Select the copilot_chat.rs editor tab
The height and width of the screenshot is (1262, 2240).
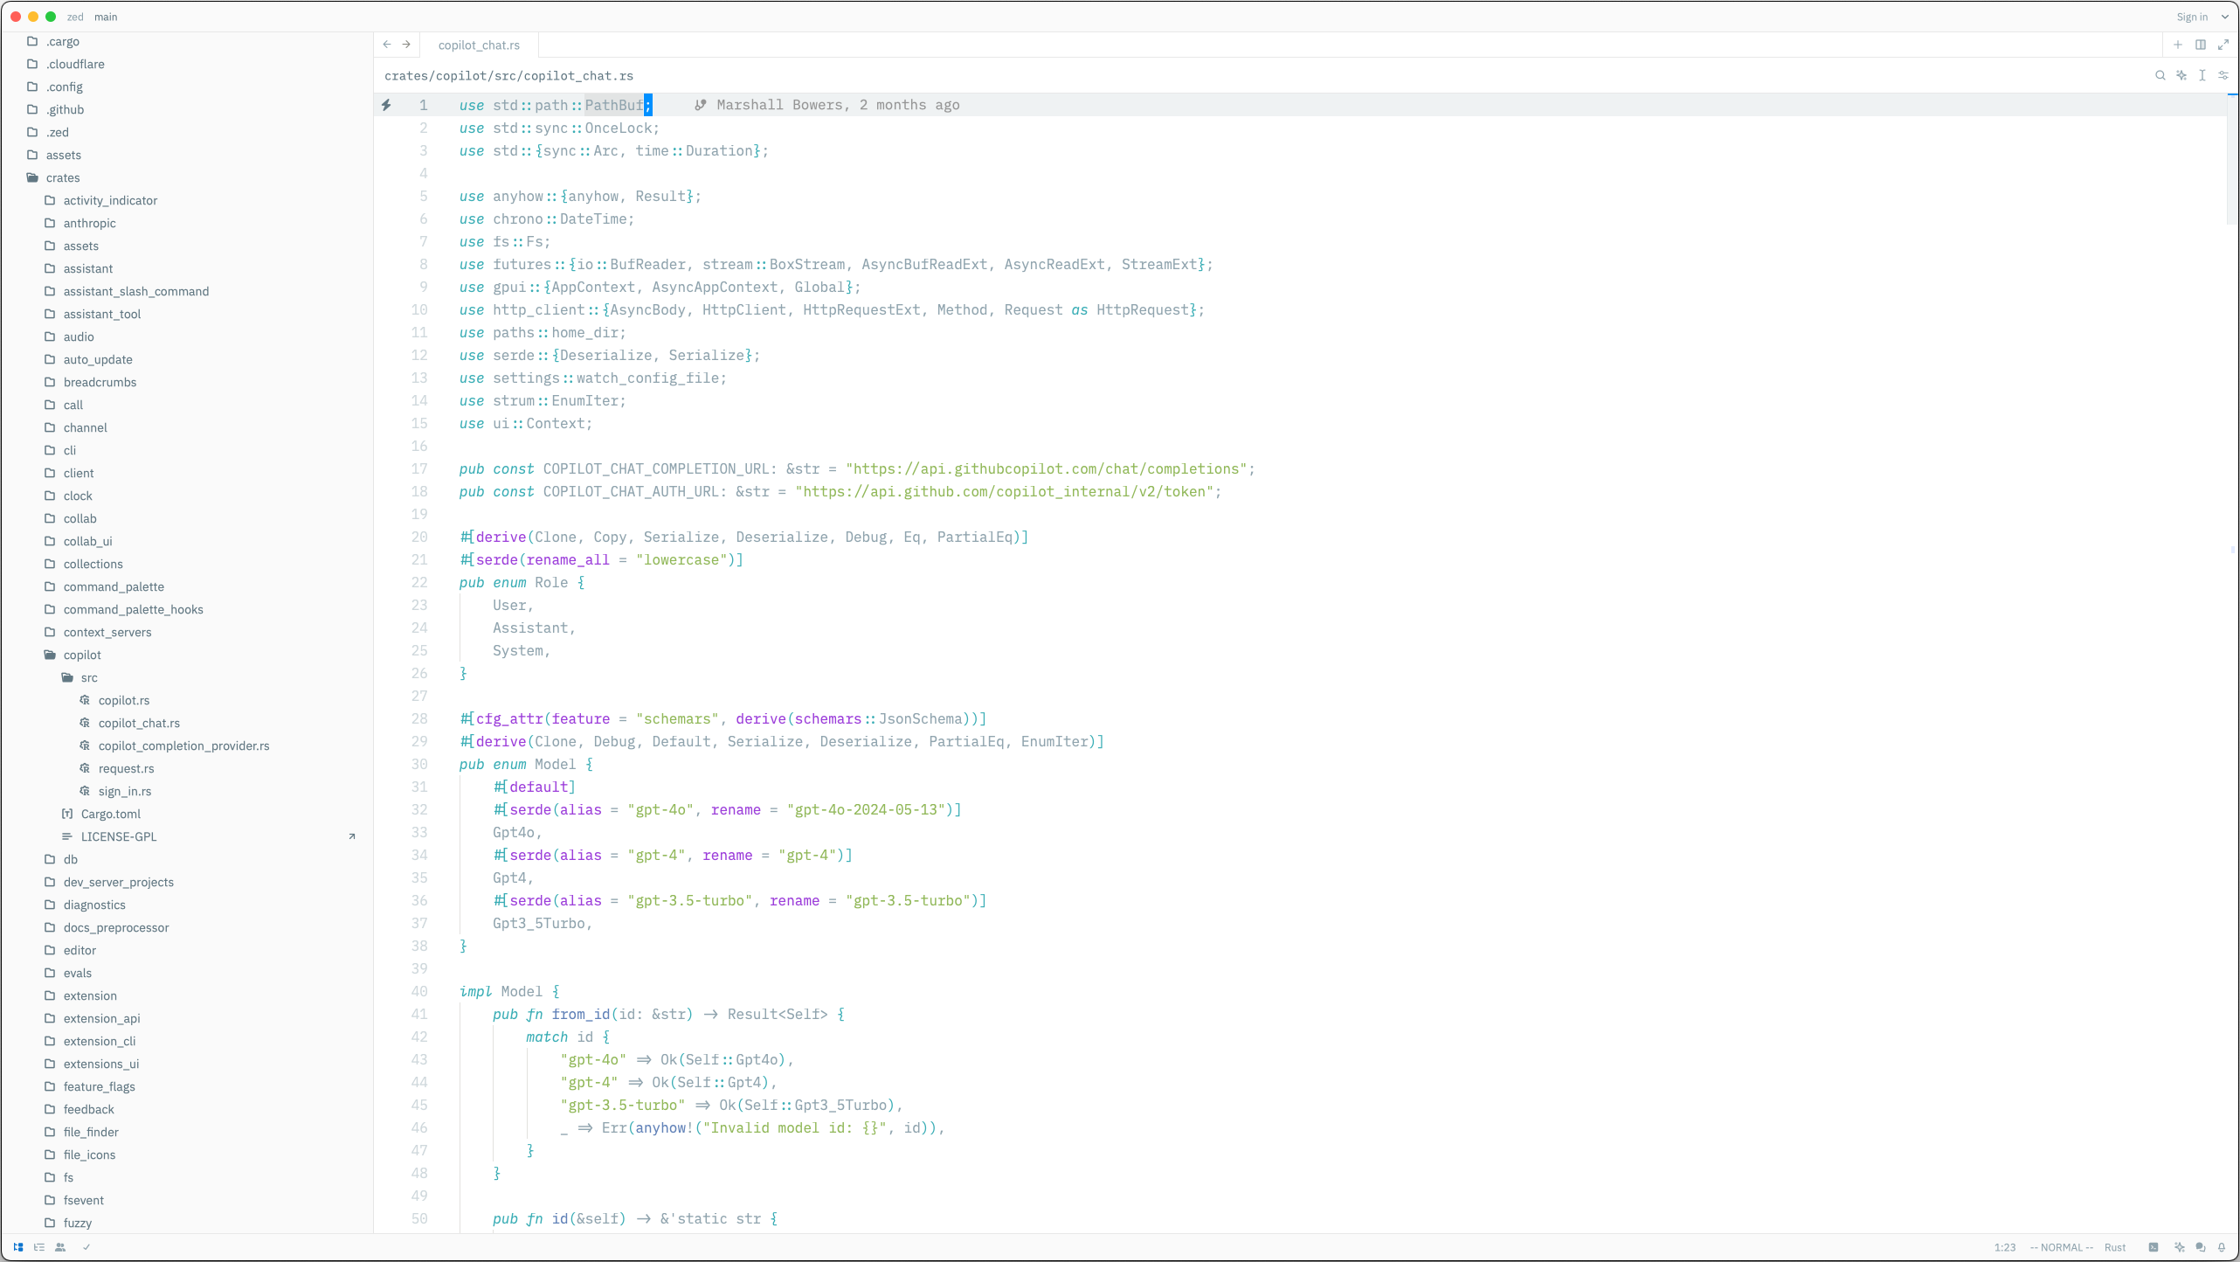coord(479,45)
